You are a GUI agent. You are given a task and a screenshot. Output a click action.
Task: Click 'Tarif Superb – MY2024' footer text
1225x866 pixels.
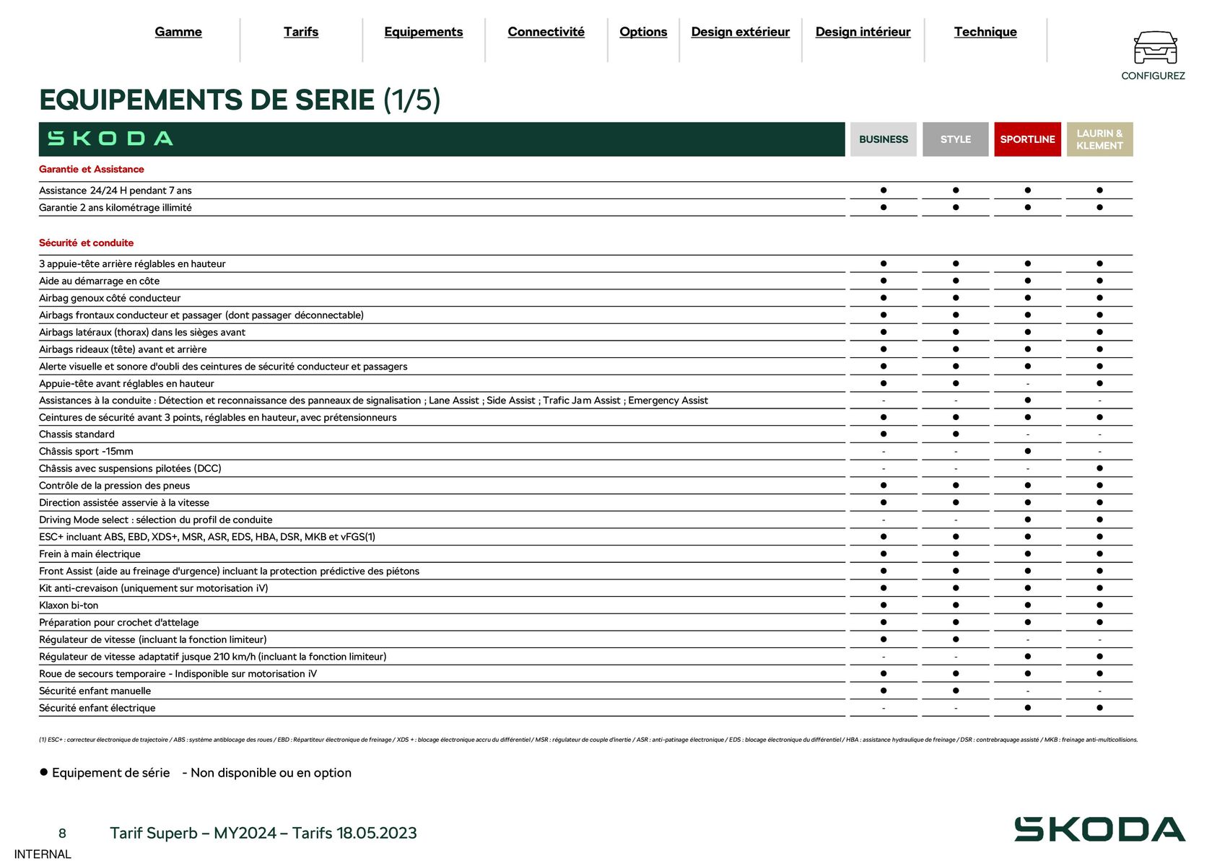263,834
